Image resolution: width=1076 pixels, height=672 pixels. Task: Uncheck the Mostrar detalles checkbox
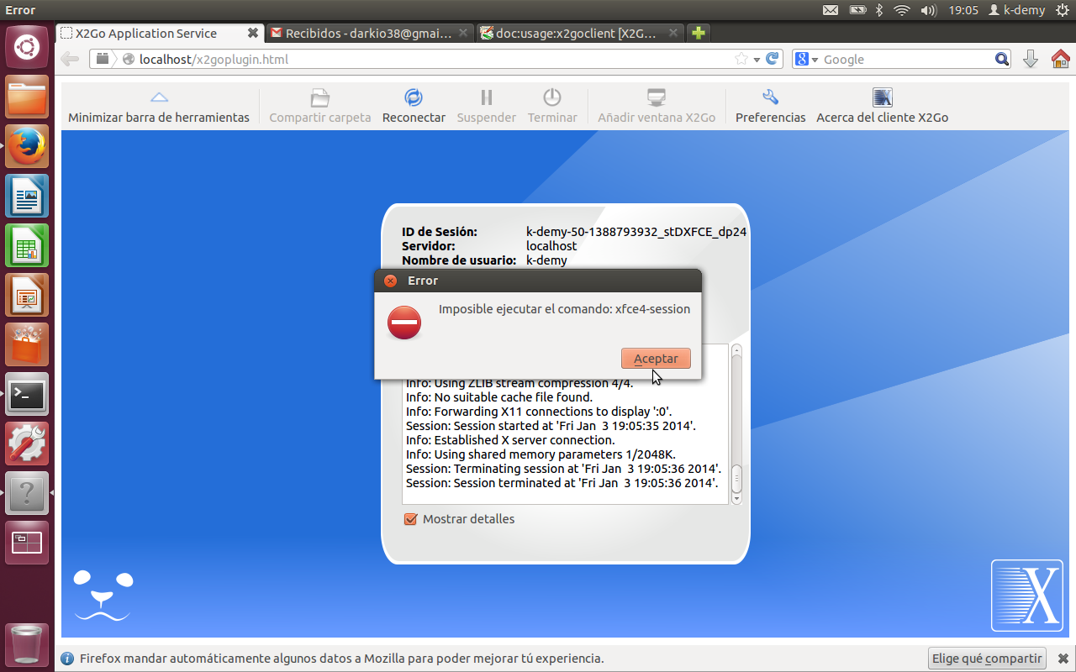(x=411, y=519)
